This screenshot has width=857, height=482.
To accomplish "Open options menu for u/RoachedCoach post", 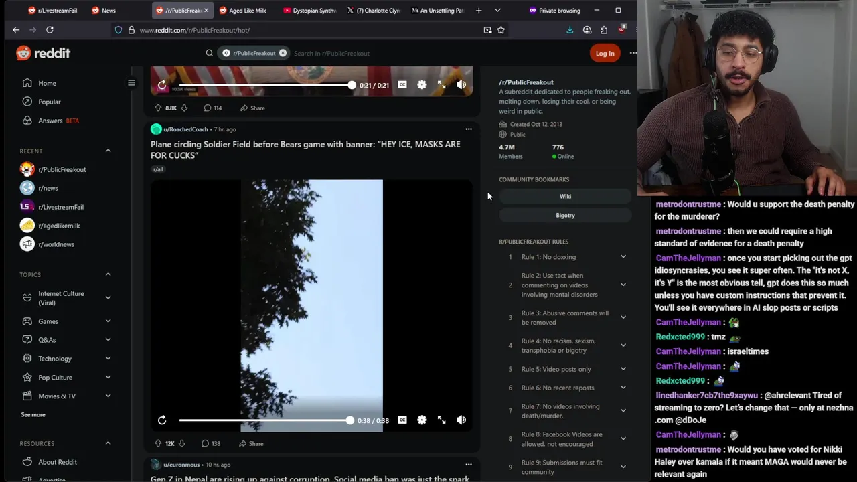I will 469,129.
